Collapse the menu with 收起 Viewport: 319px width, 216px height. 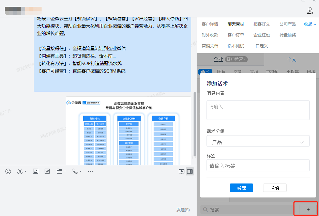click(x=310, y=24)
